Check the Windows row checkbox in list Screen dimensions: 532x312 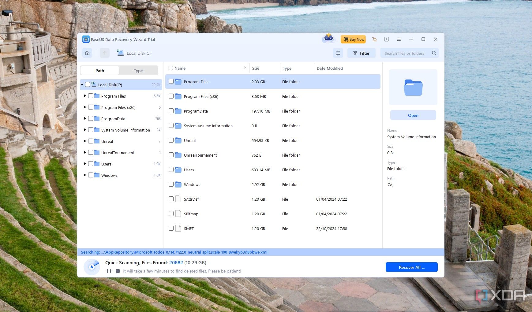click(x=171, y=184)
